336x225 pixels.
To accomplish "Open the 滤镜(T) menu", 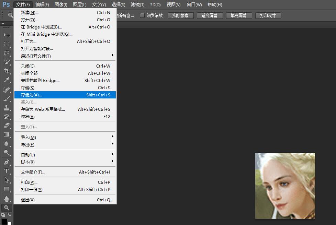I will [x=137, y=5].
